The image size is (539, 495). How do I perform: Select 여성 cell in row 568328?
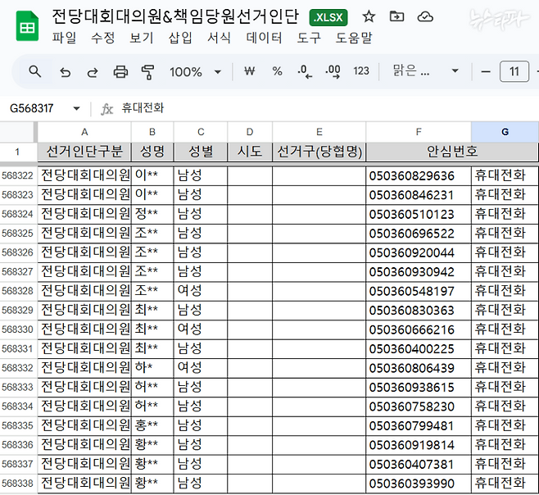pyautogui.click(x=201, y=292)
